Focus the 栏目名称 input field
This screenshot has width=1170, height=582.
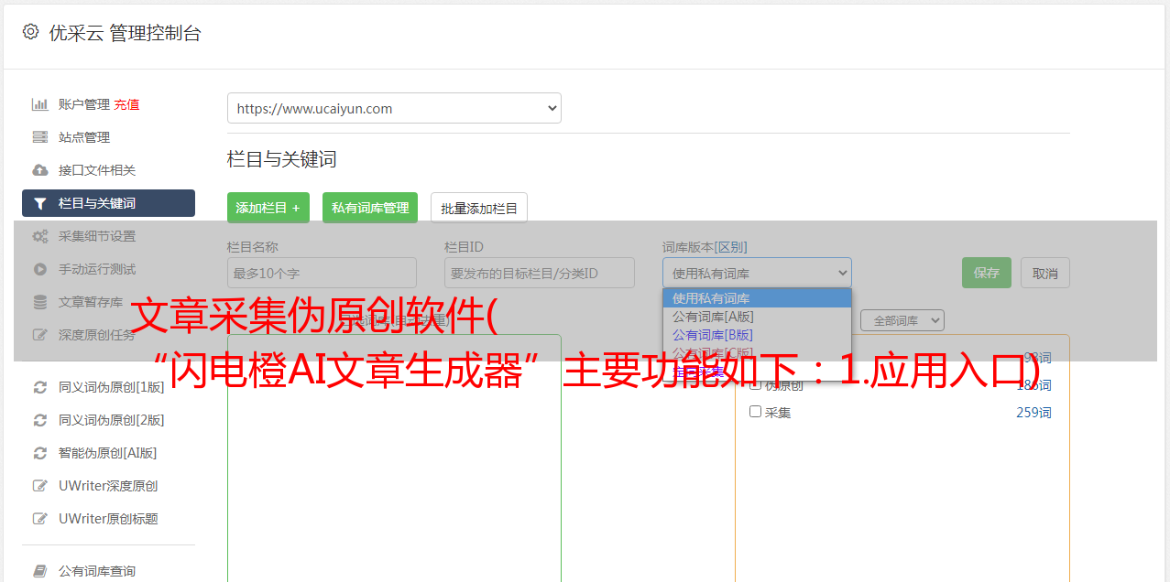click(322, 273)
